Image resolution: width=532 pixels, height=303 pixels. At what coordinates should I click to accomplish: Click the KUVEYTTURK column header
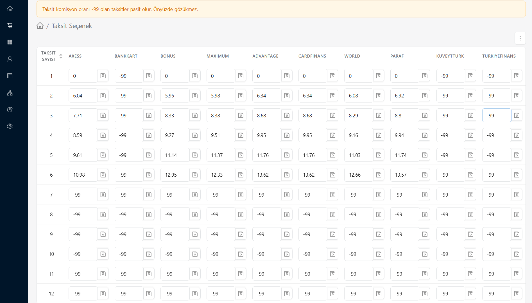tap(450, 56)
